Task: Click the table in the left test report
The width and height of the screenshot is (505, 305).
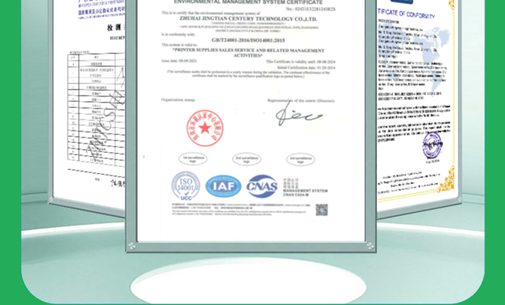Action: click(96, 110)
